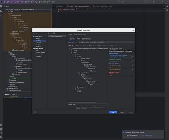This screenshot has height=140, width=169.
Task: Collapse the test folder in dialog tree
Action: [x=73, y=89]
